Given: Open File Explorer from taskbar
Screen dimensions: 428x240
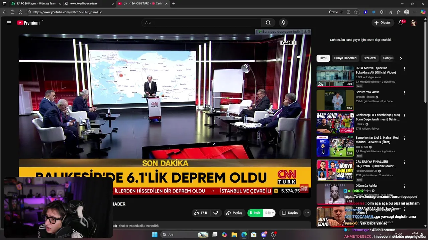Looking at the screenshot, I should (x=234, y=235).
